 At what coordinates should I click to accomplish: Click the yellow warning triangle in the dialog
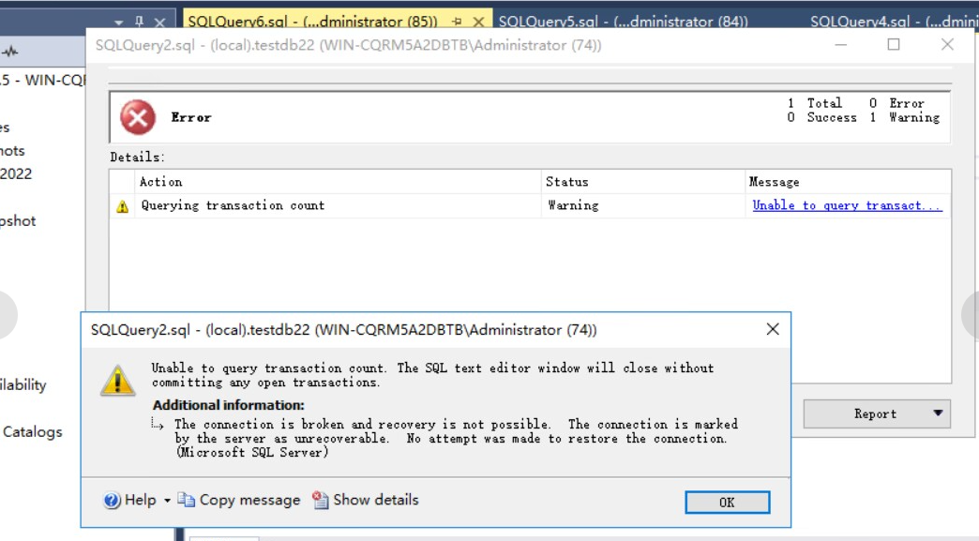[x=117, y=380]
